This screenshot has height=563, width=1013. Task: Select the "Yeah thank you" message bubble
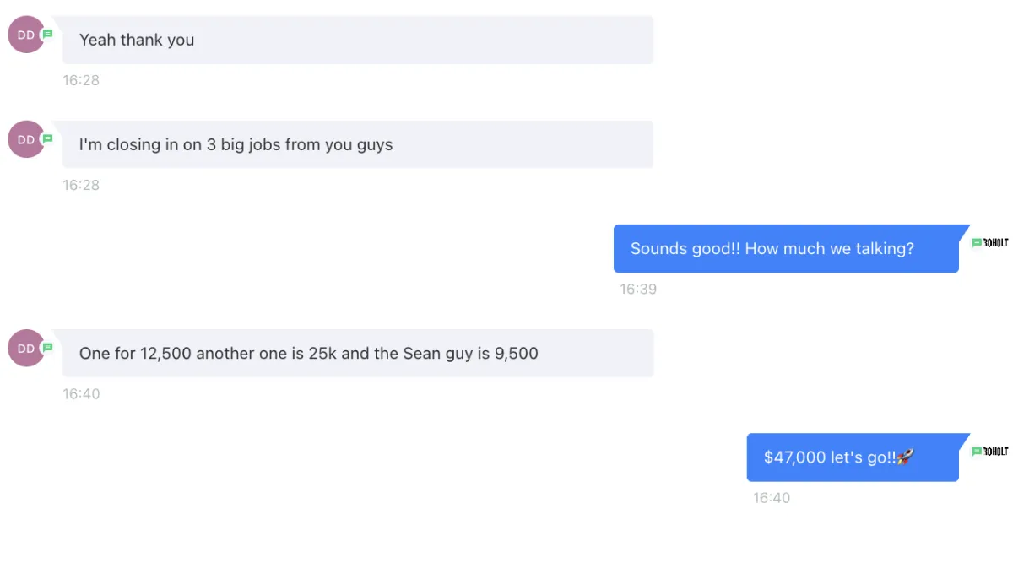(x=357, y=40)
